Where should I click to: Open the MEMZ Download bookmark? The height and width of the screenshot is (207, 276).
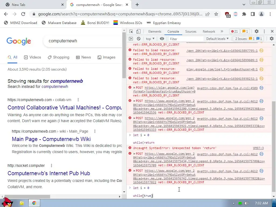[20, 23]
